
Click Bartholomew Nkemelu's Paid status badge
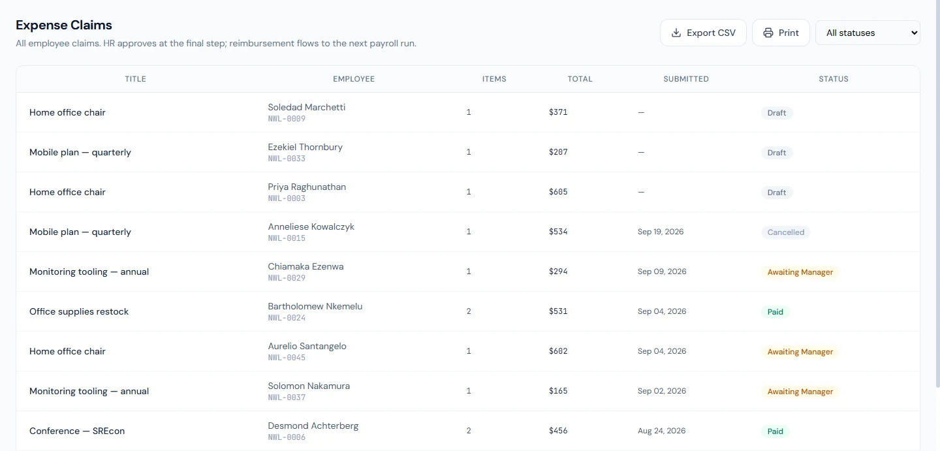(x=775, y=312)
